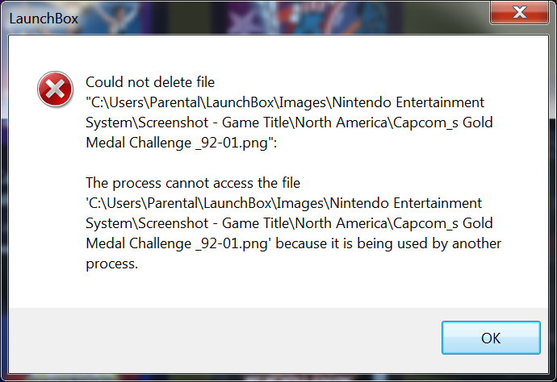The height and width of the screenshot is (382, 557).
Task: Click 'Medal Challenge _92-01.png'' in the second paragraph
Action: [x=178, y=243]
